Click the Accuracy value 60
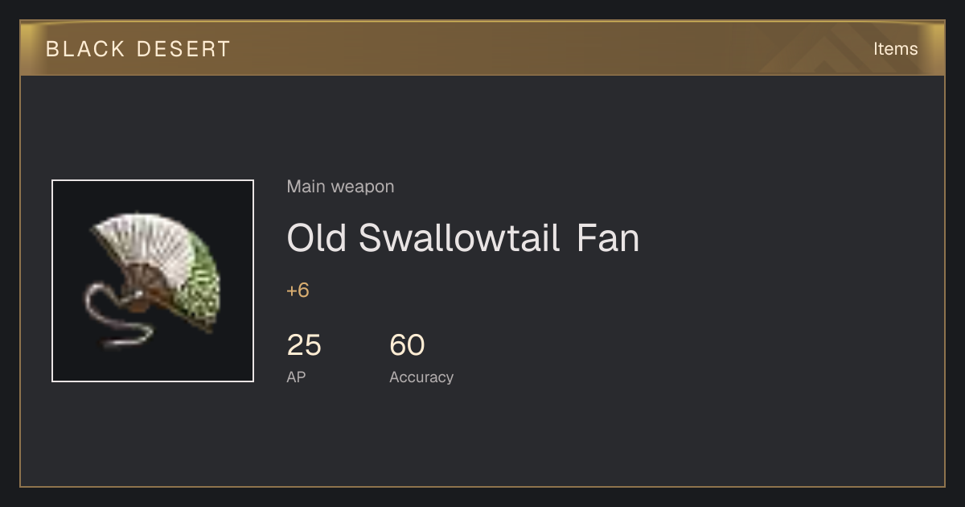 407,345
